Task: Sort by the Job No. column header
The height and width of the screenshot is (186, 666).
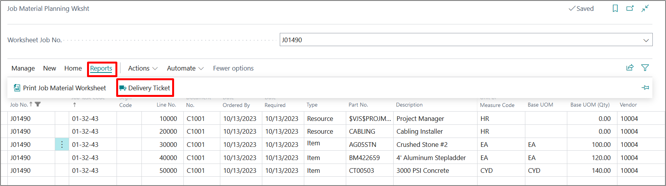Action: tap(19, 105)
